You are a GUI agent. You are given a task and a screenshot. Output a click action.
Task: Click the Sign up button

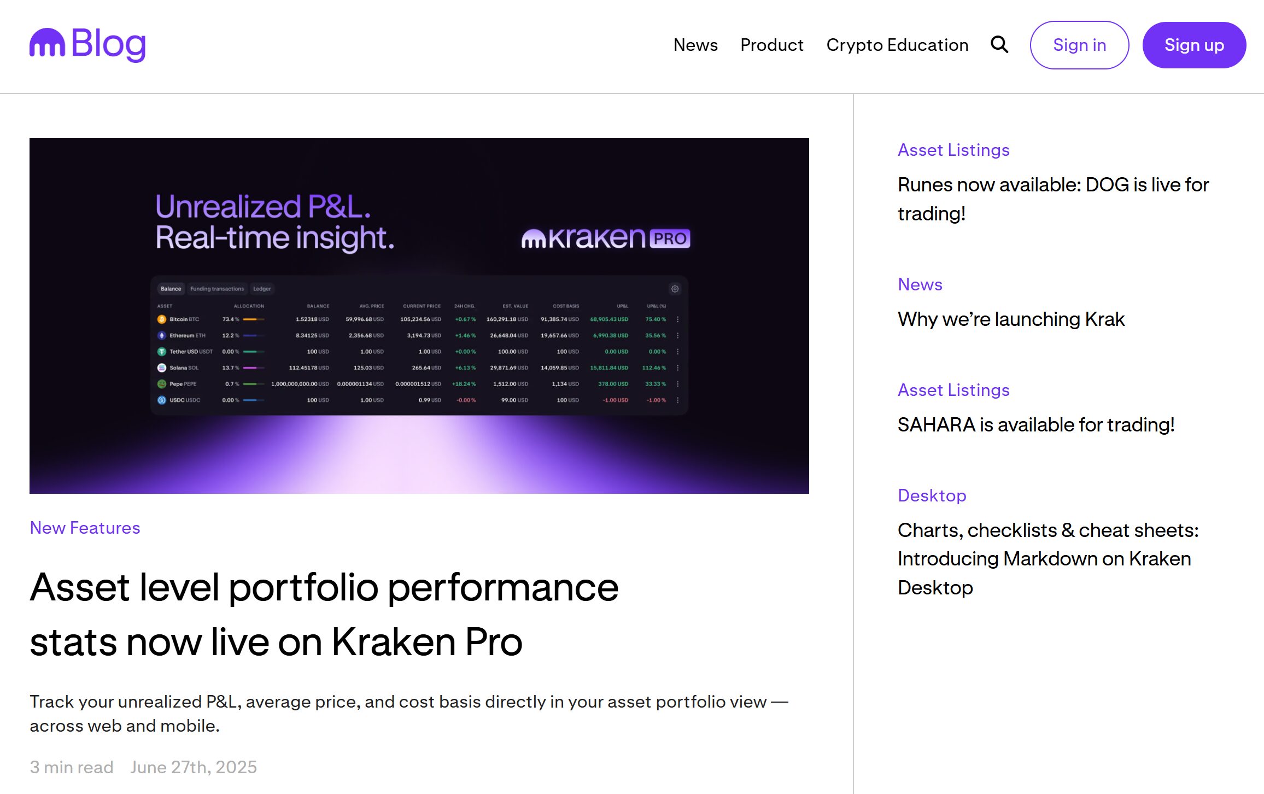click(1193, 45)
